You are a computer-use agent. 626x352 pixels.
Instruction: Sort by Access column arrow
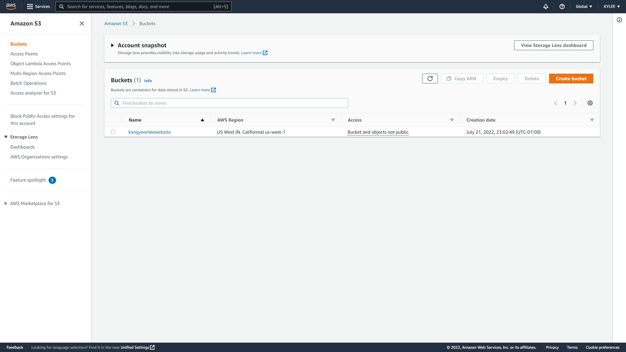tap(452, 120)
